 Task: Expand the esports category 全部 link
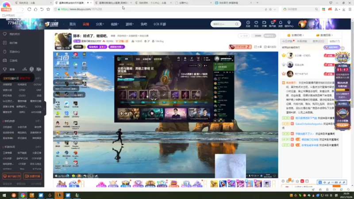coord(38,78)
